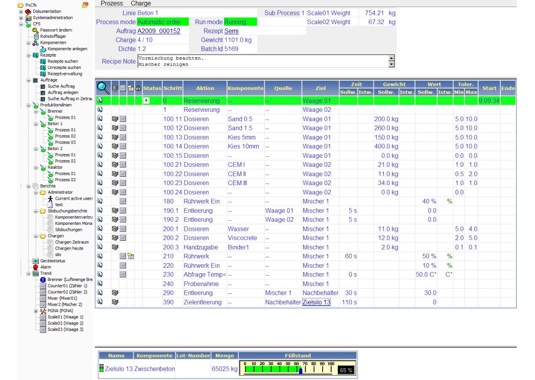This screenshot has width=535, height=380.
Task: Open order link A2009_000152
Action: 158,31
